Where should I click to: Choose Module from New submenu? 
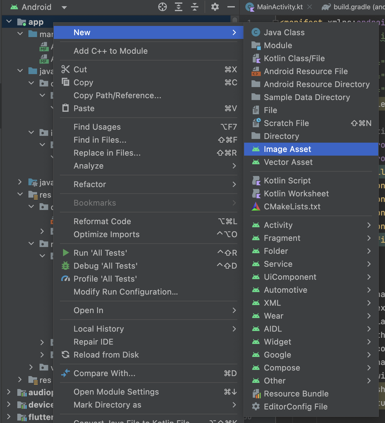(311, 45)
